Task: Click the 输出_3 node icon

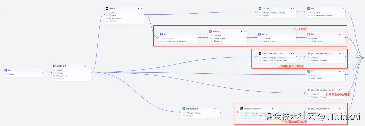Action: tap(309, 8)
